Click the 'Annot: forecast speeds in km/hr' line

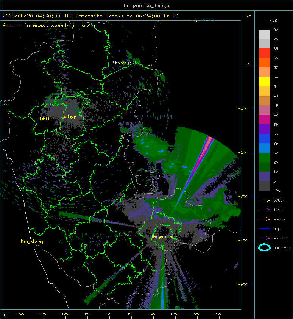click(50, 25)
